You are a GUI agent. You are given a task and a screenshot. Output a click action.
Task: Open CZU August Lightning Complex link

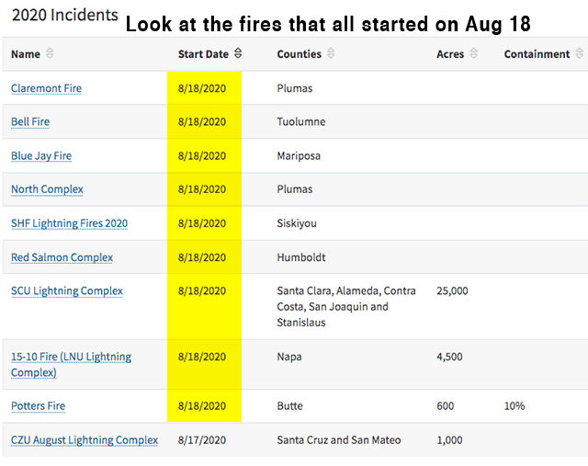[84, 439]
